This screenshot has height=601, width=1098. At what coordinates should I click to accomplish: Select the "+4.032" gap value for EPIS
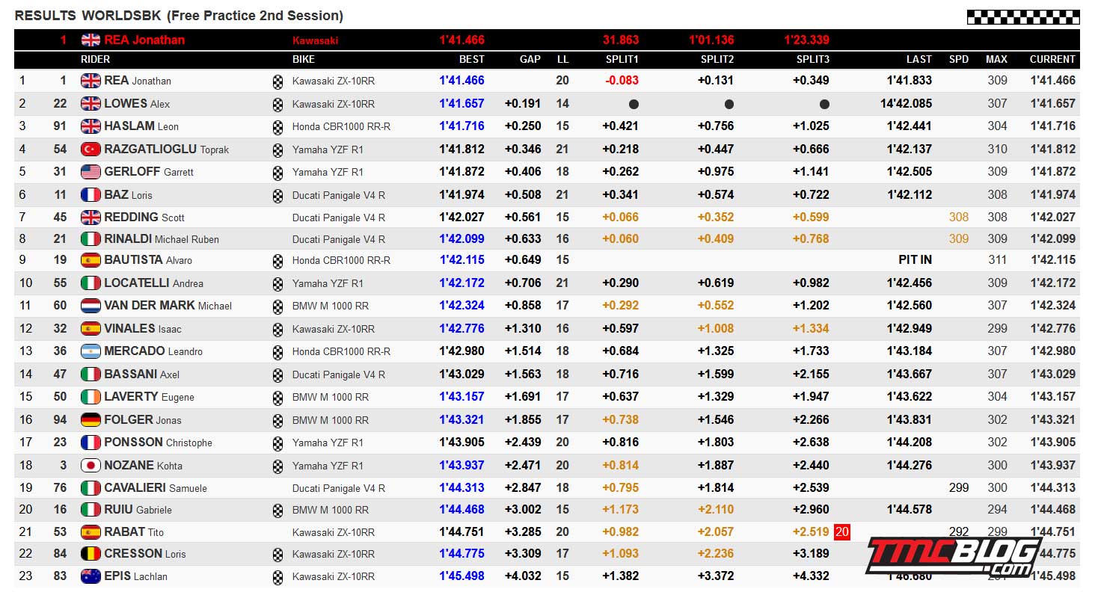tap(523, 576)
